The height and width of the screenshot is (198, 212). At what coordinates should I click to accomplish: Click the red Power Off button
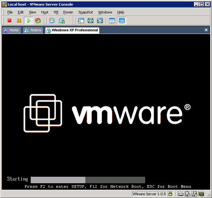(x=9, y=21)
